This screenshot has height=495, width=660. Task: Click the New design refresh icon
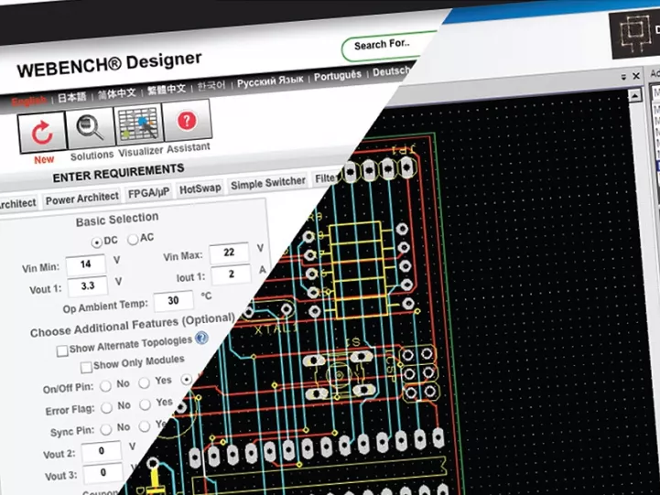[x=42, y=133]
